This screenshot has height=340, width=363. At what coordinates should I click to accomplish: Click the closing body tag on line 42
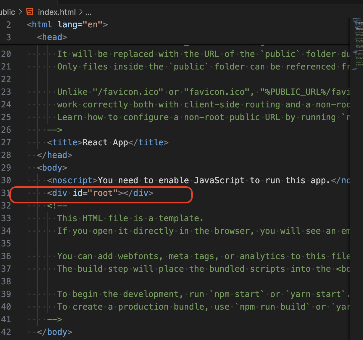(x=54, y=332)
